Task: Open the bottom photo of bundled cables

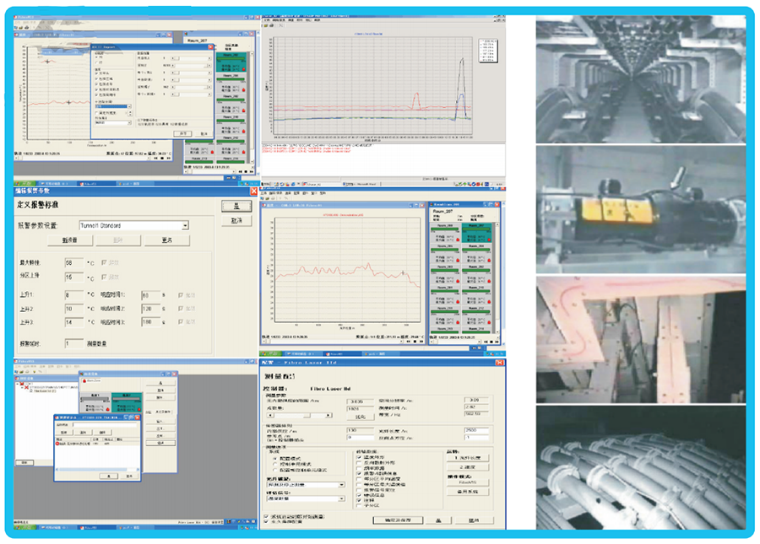Action: click(x=641, y=467)
